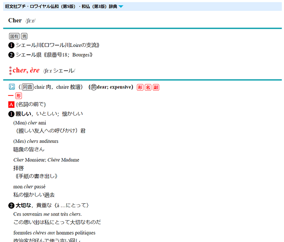Click the red asterisks before cher, ère

(x=10, y=71)
